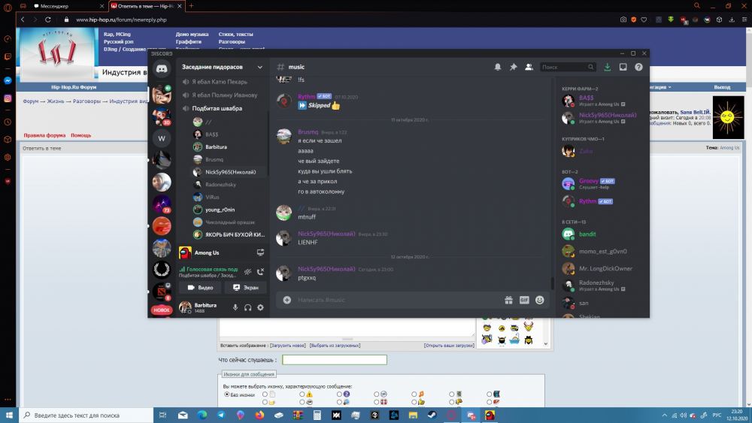This screenshot has height=423, width=752.
Task: Expand hidden system tray icons
Action: coord(664,415)
